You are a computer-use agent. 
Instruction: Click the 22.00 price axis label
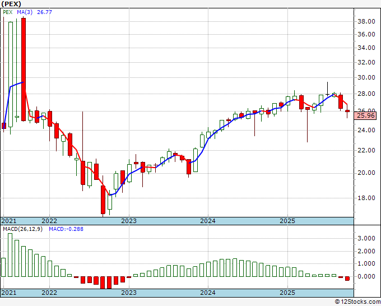[x=366, y=150]
